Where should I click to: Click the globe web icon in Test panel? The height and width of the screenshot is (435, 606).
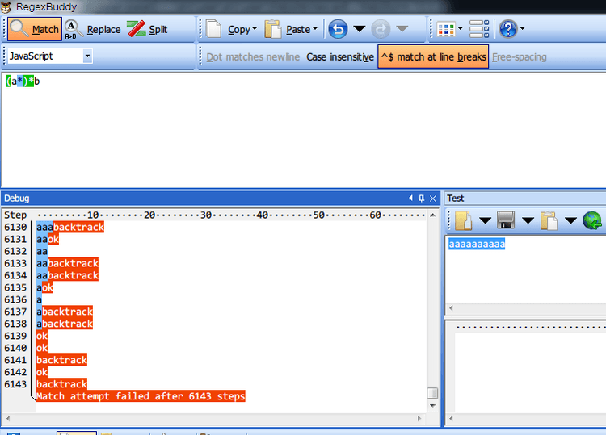pyautogui.click(x=592, y=220)
